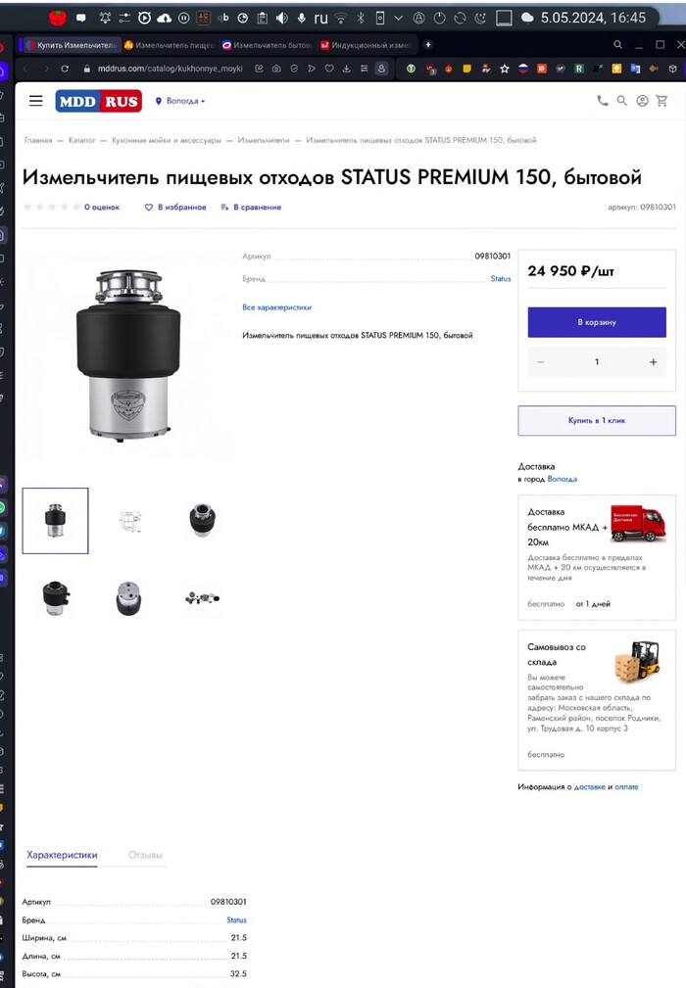Image resolution: width=686 pixels, height=988 pixels.
Task: Click the phone icon in site header
Action: tap(602, 101)
